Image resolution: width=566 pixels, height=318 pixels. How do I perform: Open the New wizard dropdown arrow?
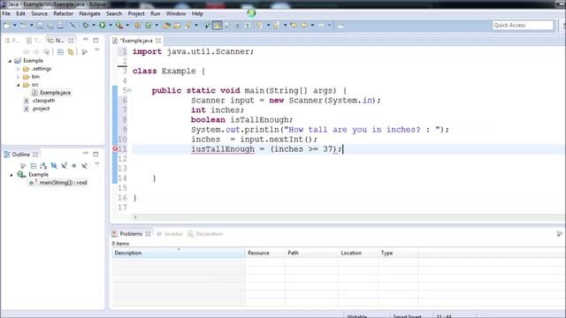click(x=15, y=26)
